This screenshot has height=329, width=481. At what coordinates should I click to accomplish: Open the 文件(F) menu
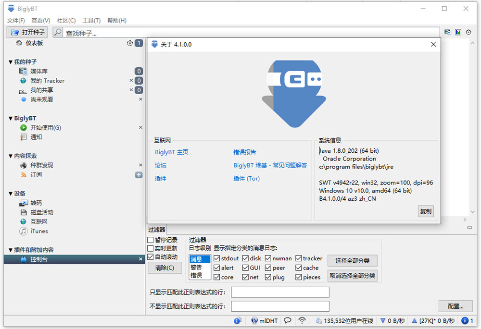click(x=16, y=21)
